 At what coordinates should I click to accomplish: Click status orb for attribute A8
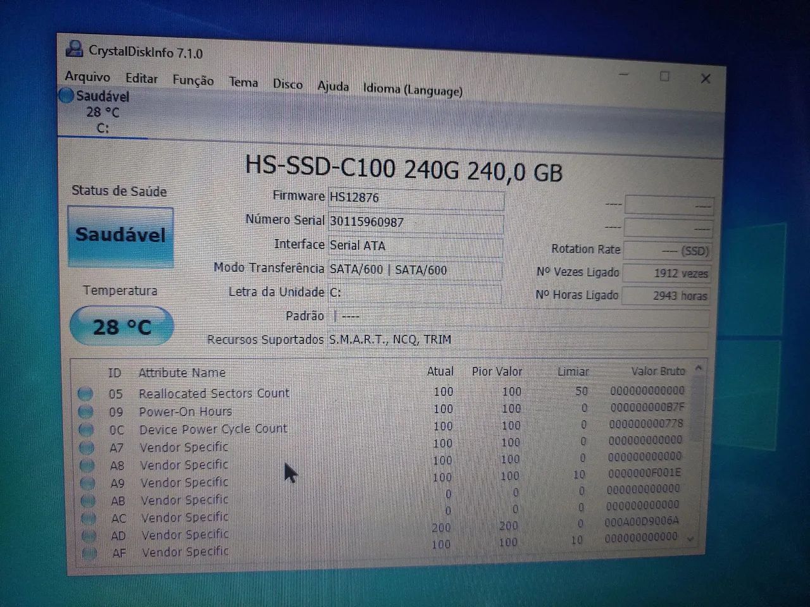coord(87,466)
